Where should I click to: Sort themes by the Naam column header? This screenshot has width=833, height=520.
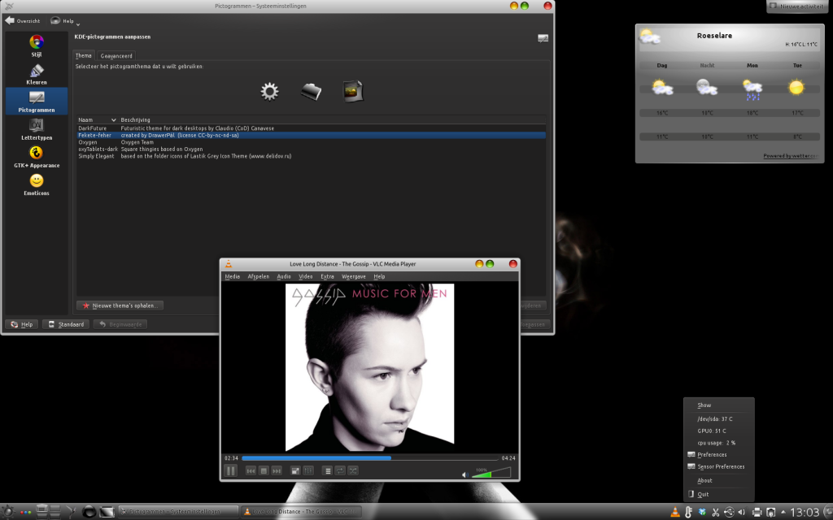coord(97,120)
